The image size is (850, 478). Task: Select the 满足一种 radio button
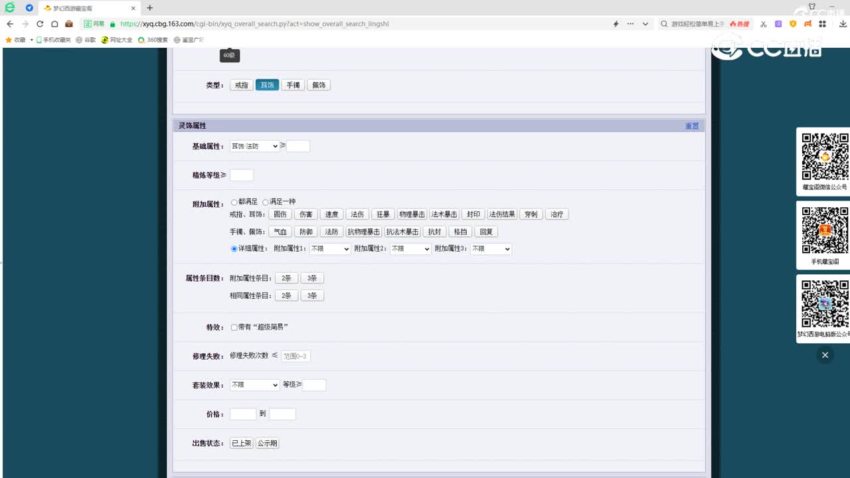pos(265,202)
